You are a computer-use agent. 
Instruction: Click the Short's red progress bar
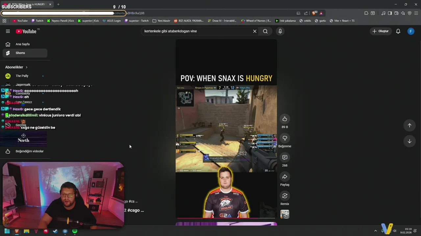tap(226, 218)
